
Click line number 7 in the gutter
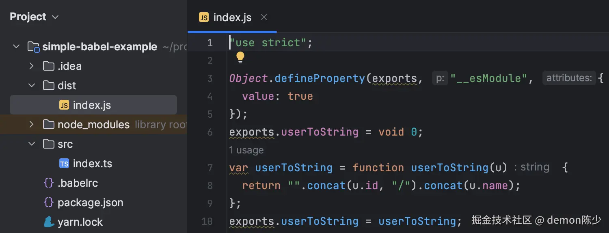[209, 168]
